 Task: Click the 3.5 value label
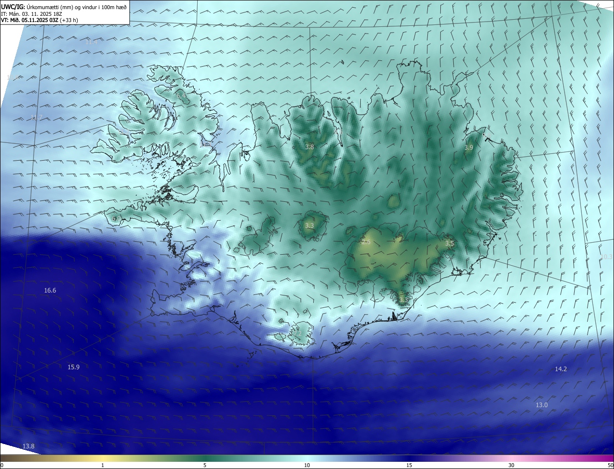pos(449,244)
